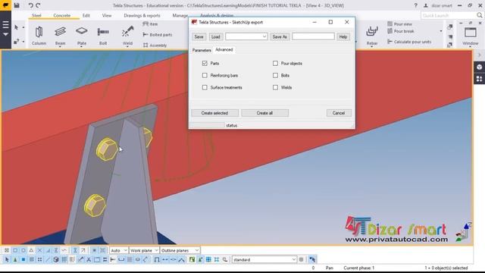This screenshot has height=273, width=485.
Task: Select the Plate tool
Action: click(82, 36)
